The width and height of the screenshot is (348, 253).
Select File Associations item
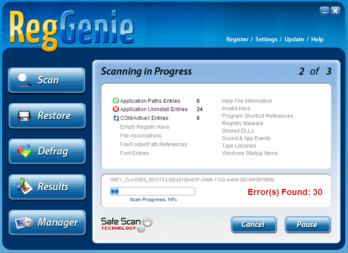coord(141,135)
